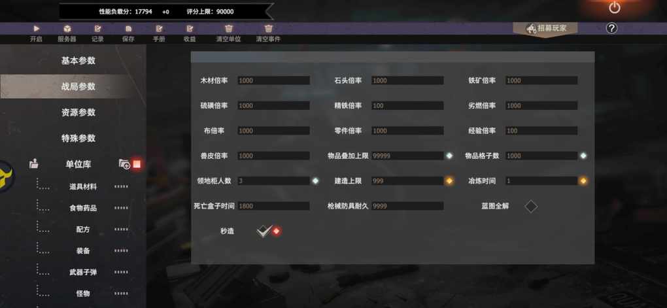Open the help question mark icon
This screenshot has height=308, width=667.
pos(611,29)
